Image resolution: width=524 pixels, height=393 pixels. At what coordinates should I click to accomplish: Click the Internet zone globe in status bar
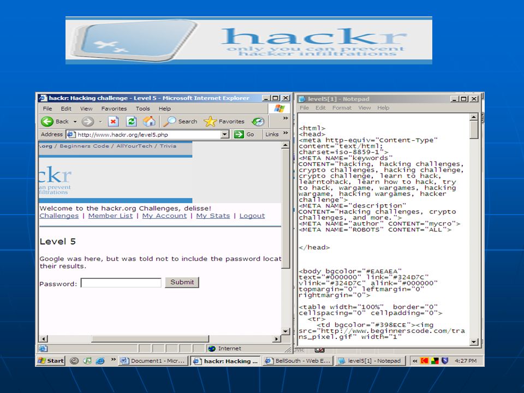212,349
